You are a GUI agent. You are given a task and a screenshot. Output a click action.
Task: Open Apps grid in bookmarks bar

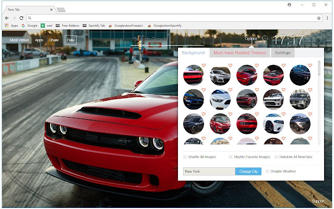11,26
